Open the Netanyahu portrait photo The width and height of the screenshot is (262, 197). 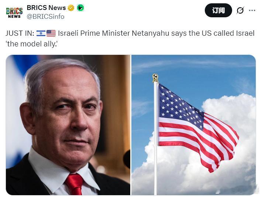click(x=68, y=125)
